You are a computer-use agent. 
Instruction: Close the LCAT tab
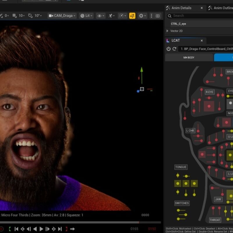[202, 40]
